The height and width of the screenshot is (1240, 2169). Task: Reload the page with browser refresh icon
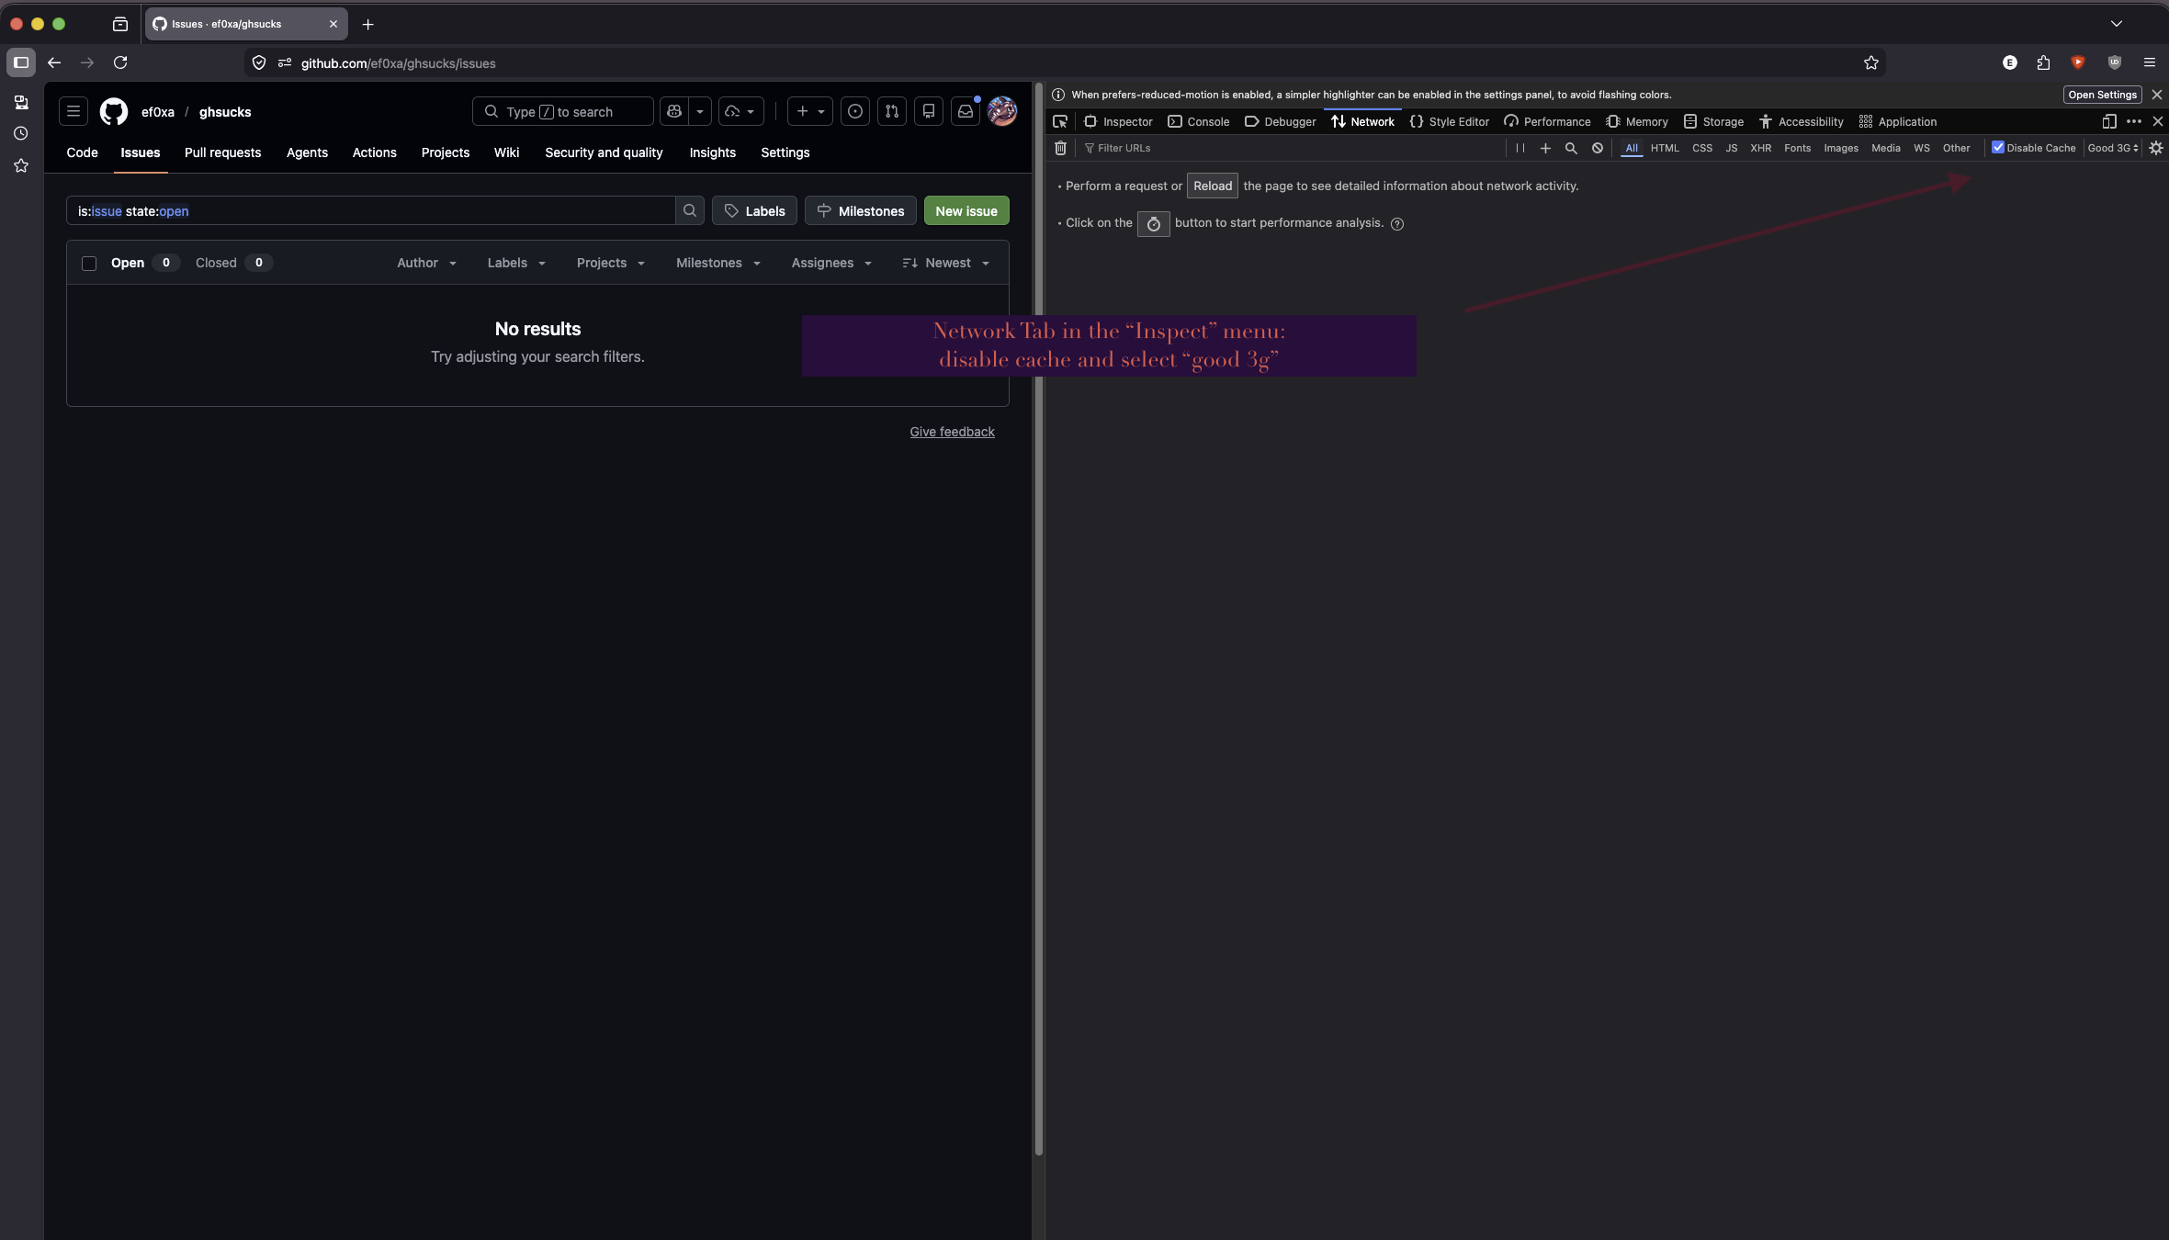pyautogui.click(x=120, y=62)
